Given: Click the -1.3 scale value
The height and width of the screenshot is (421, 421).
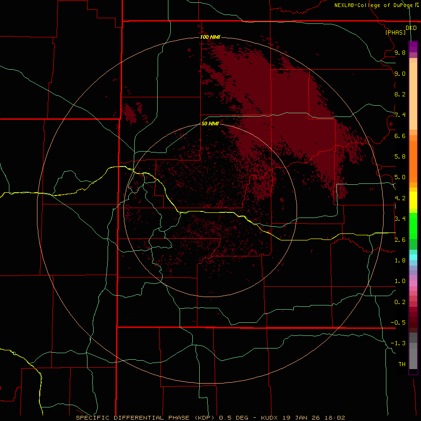Looking at the screenshot, I should 398,343.
